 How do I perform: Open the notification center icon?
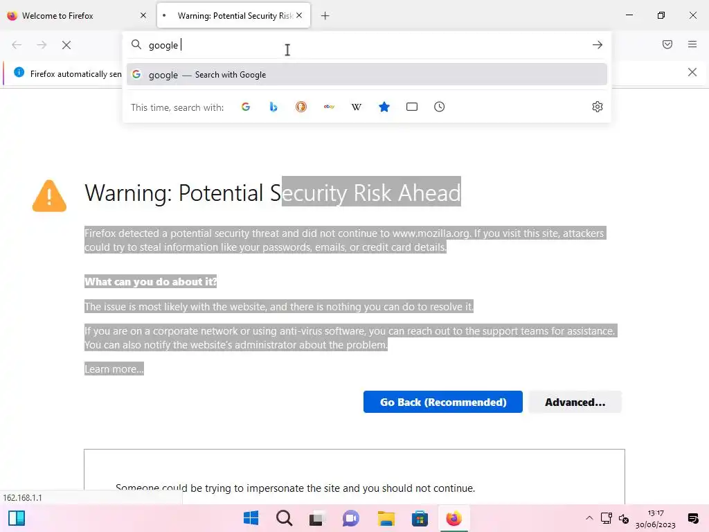(x=692, y=518)
